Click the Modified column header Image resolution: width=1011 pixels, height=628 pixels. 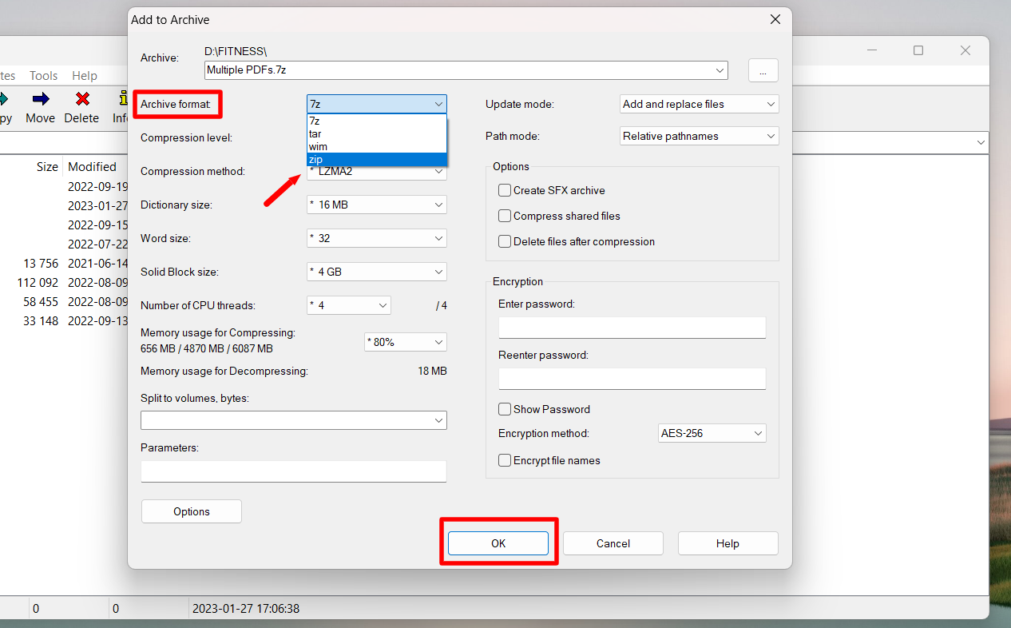point(92,166)
